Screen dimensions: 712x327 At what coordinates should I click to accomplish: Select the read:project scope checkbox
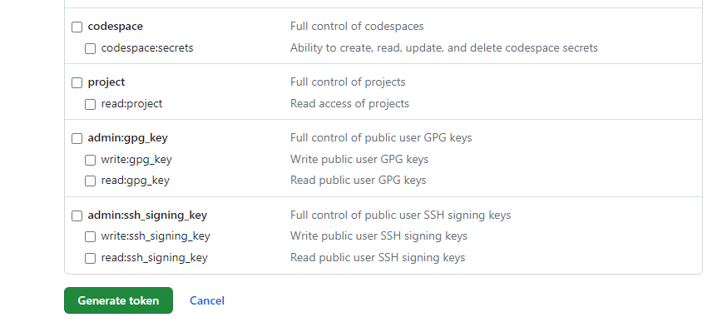pyautogui.click(x=91, y=105)
